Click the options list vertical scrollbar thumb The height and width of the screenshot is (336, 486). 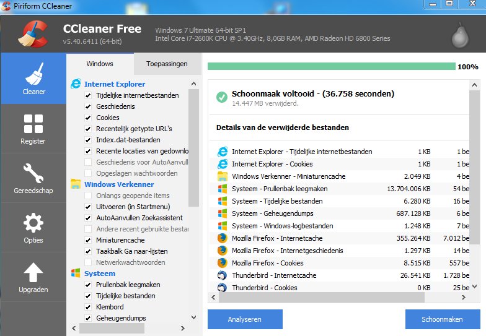193,148
